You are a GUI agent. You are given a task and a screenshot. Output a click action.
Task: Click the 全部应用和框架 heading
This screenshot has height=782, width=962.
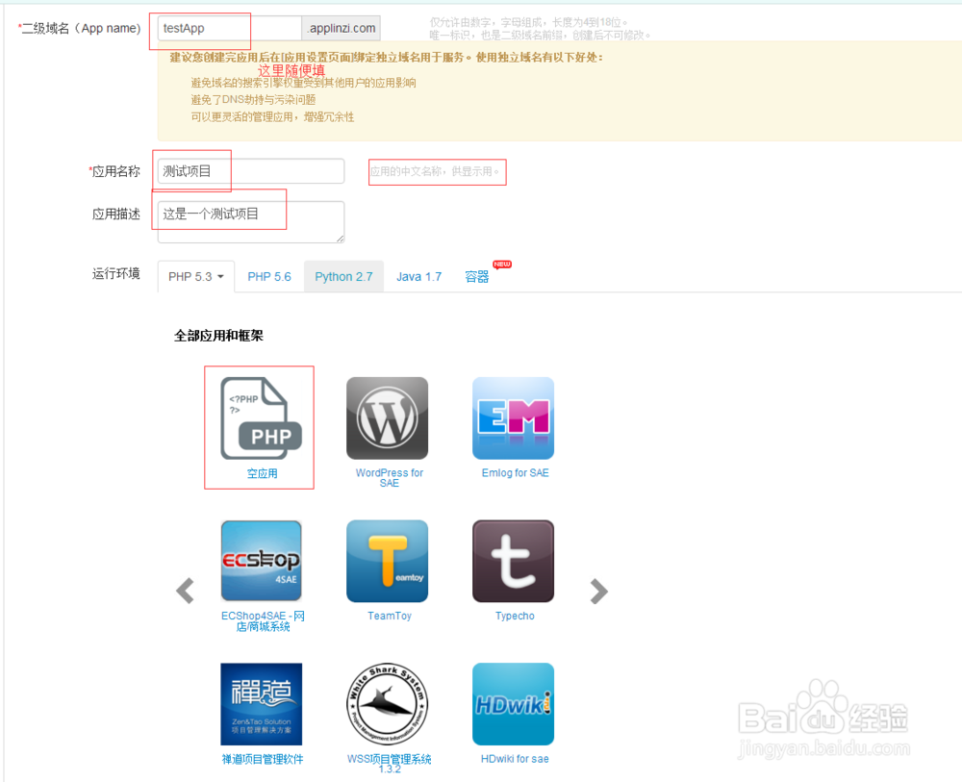(x=218, y=336)
